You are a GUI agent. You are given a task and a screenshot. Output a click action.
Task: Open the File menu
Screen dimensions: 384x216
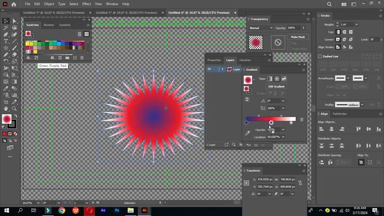tap(28, 4)
